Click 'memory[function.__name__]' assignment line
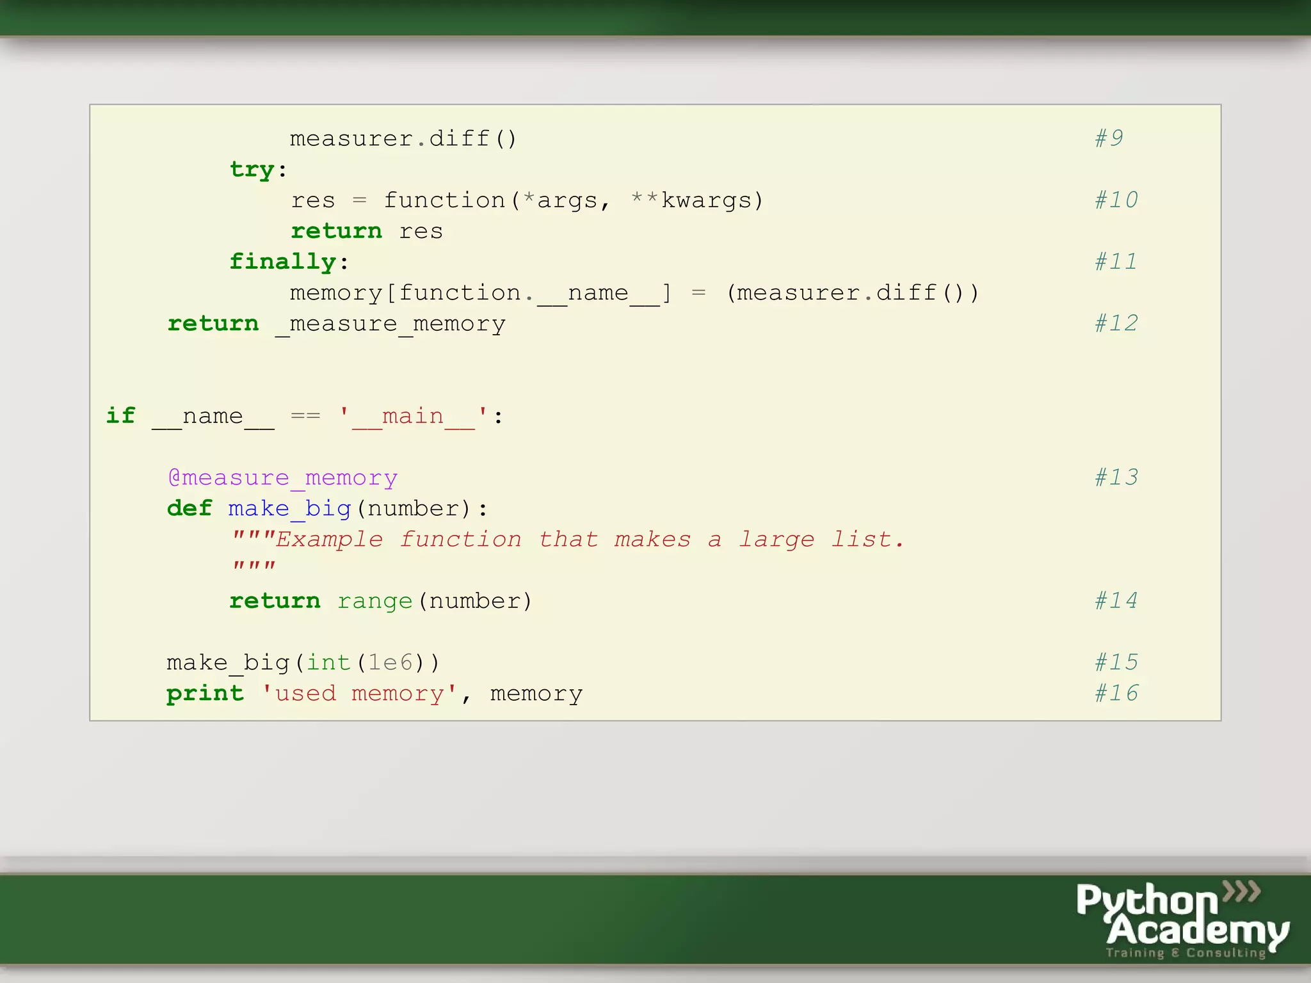This screenshot has height=983, width=1311. point(634,293)
